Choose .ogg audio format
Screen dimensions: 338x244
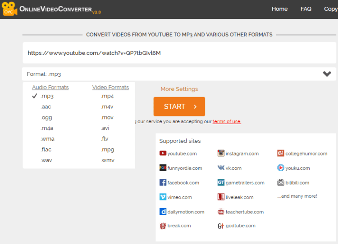point(46,118)
